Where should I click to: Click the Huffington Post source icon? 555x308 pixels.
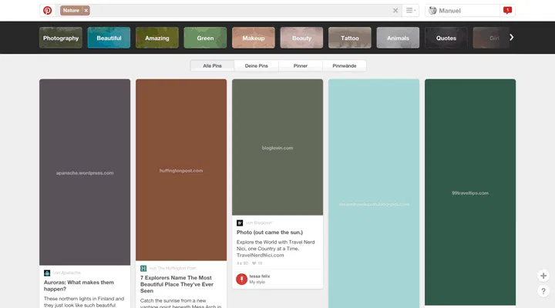coord(143,268)
